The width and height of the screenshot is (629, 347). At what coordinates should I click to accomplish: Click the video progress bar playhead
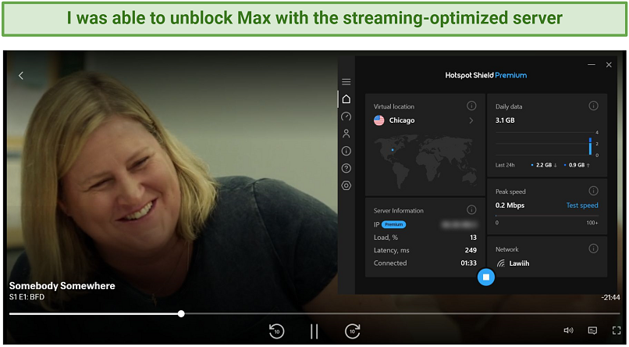click(x=181, y=313)
